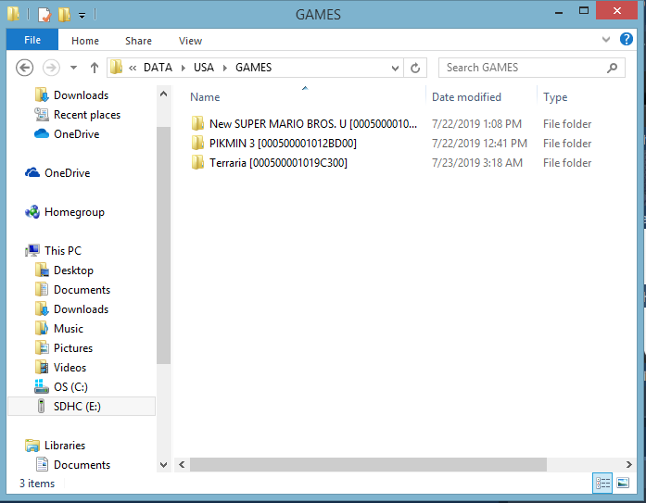Expand the breadcrumb arrow after USA
This screenshot has height=503, width=646.
point(225,68)
